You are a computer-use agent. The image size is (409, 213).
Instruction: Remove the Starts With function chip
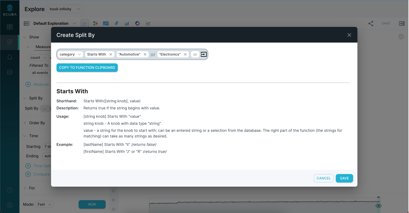111,54
